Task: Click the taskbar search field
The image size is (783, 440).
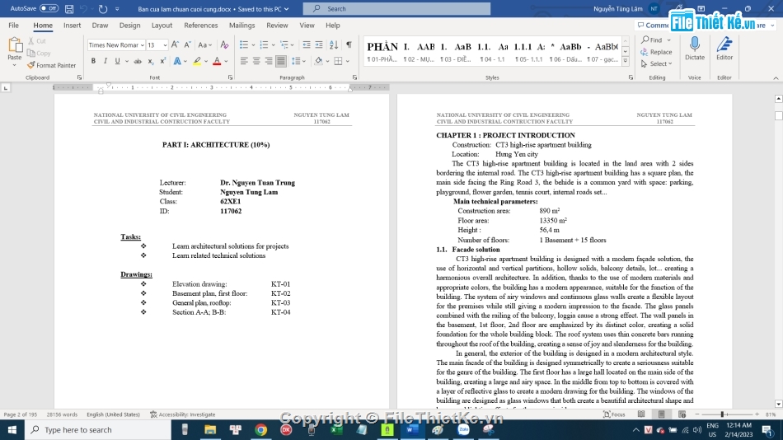Action: click(98, 429)
